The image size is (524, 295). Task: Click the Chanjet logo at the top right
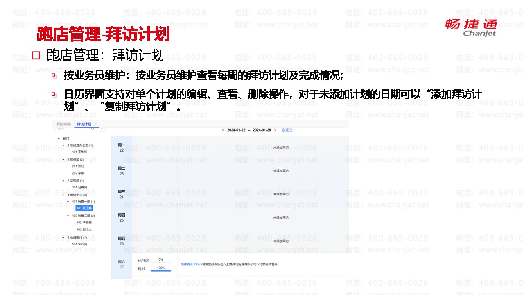(471, 27)
